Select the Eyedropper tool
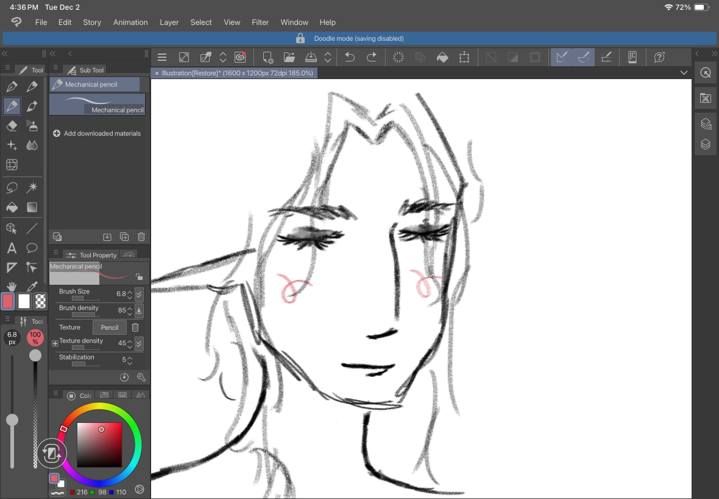This screenshot has height=499, width=719. click(x=32, y=286)
